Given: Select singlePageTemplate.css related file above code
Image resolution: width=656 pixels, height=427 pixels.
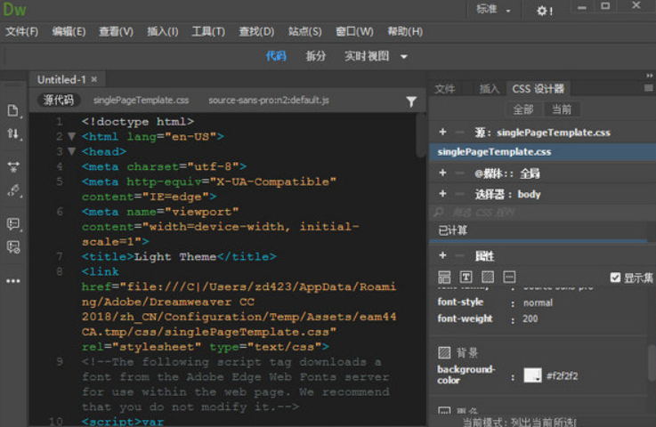Looking at the screenshot, I should point(141,101).
